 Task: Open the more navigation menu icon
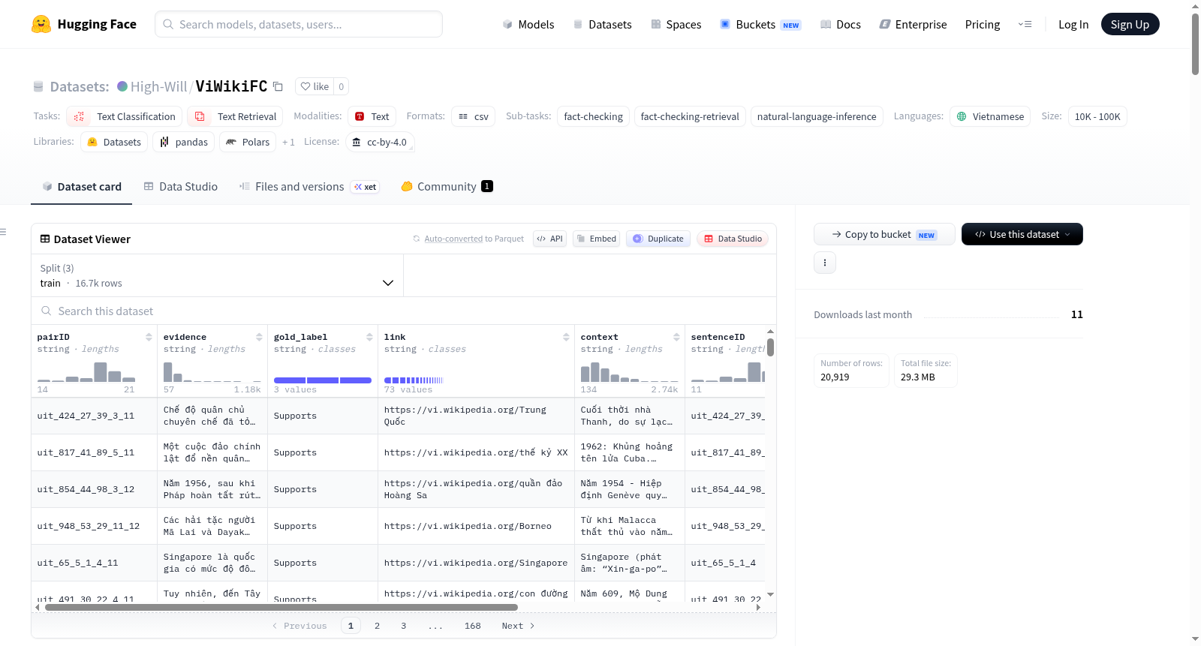click(x=1025, y=24)
